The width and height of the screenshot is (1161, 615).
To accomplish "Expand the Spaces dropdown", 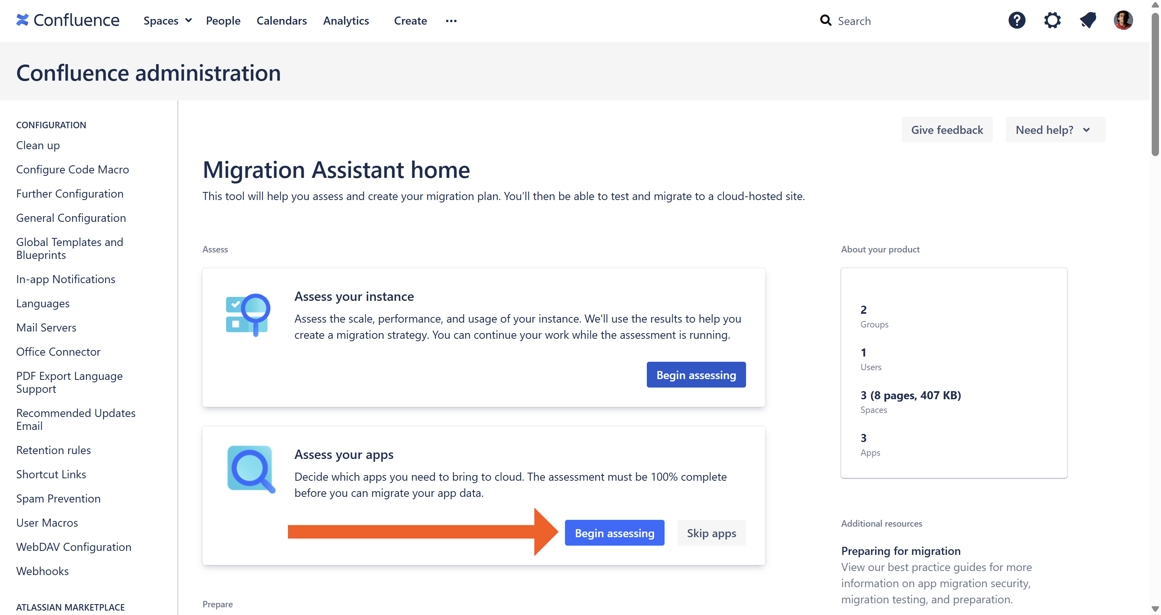I will coord(167,21).
